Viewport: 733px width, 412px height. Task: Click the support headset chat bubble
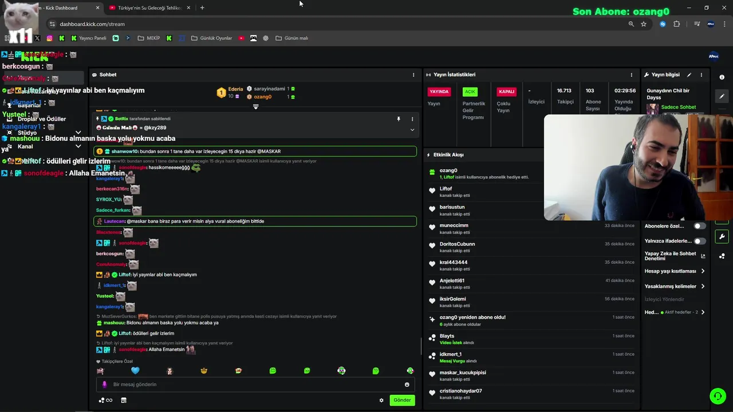(x=718, y=395)
